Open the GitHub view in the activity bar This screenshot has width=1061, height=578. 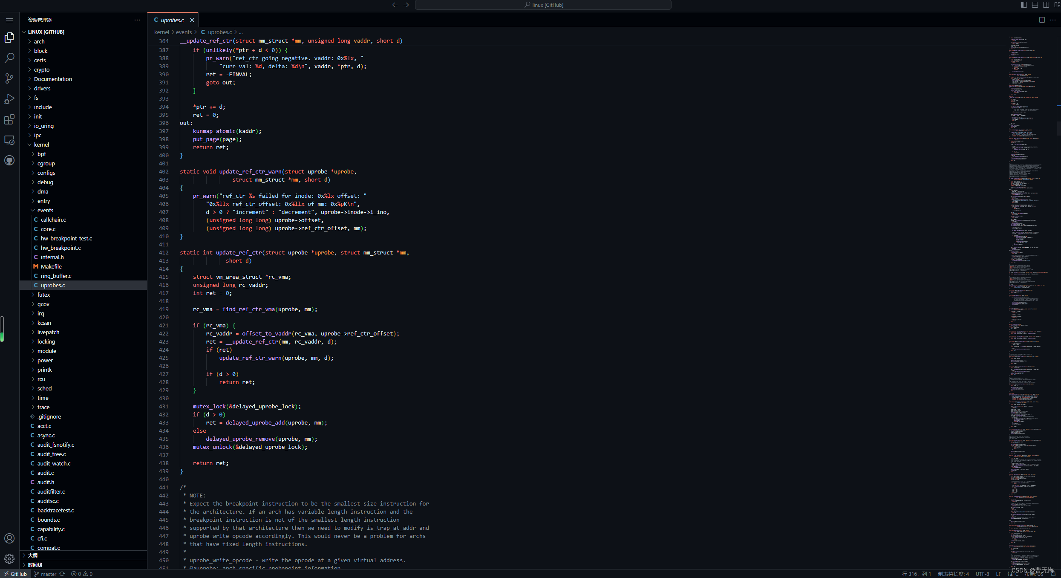coord(9,160)
